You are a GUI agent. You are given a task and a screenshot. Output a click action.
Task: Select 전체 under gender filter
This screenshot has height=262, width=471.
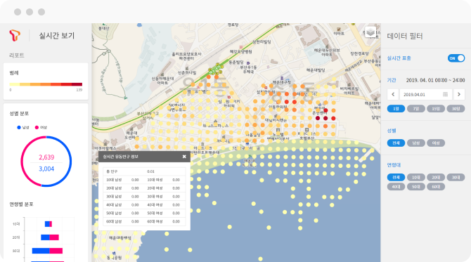pos(396,143)
